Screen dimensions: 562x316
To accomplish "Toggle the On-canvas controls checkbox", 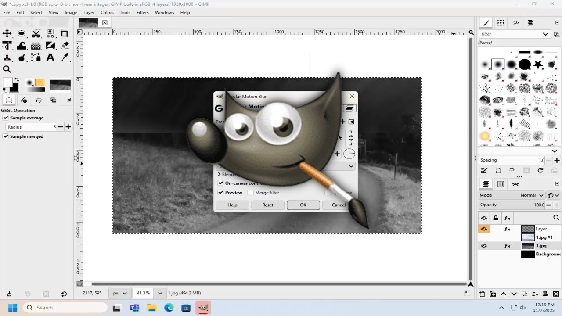I will click(x=221, y=183).
